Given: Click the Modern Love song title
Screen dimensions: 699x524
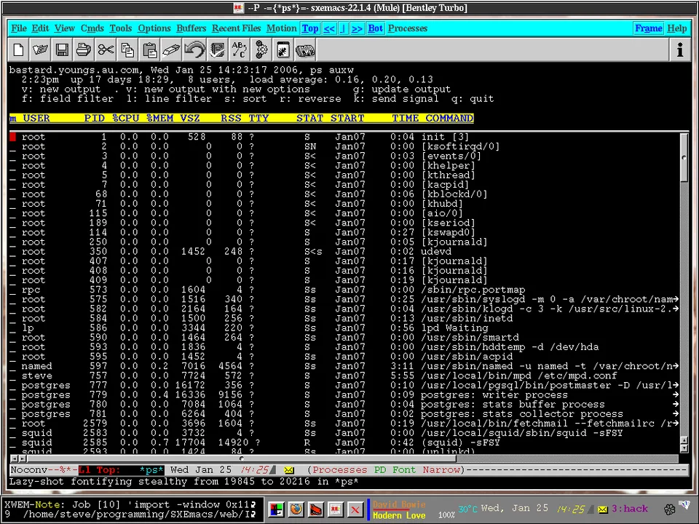Looking at the screenshot, I should click(x=399, y=515).
